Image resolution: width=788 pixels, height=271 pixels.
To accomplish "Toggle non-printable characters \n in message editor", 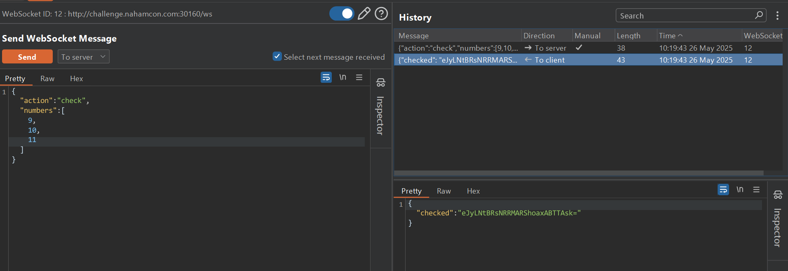I will pyautogui.click(x=342, y=77).
